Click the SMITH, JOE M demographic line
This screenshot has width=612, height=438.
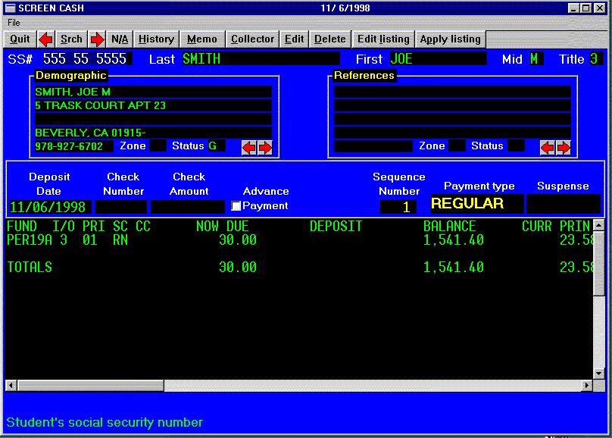[x=154, y=92]
